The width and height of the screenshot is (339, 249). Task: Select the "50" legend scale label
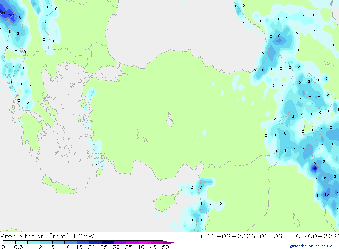(x=166, y=247)
